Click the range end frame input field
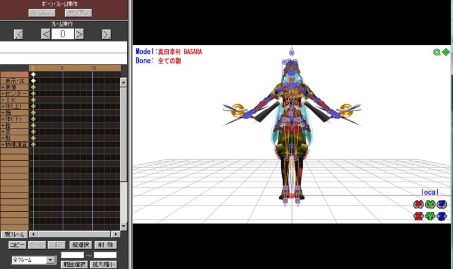 (105, 255)
